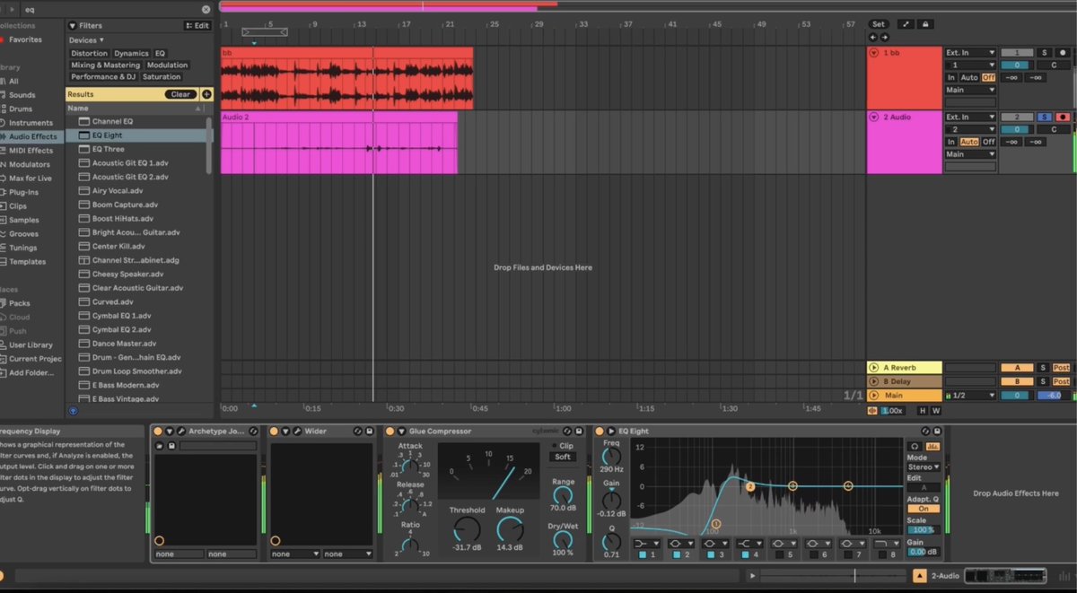The height and width of the screenshot is (593, 1077).
Task: Click the add-to-collection plus icon beside Clear
Action: pyautogui.click(x=206, y=94)
